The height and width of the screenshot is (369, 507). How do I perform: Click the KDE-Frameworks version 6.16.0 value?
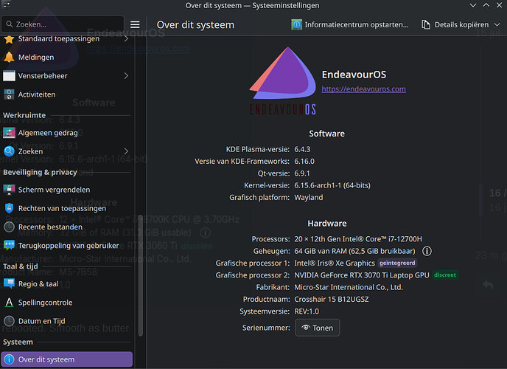304,161
